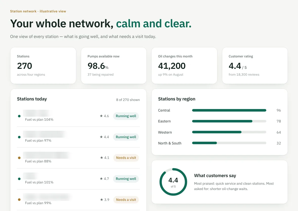Click the green status dot beside Fuel vs plan 104%
Screen dimensions: 298x211
click(x=19, y=116)
